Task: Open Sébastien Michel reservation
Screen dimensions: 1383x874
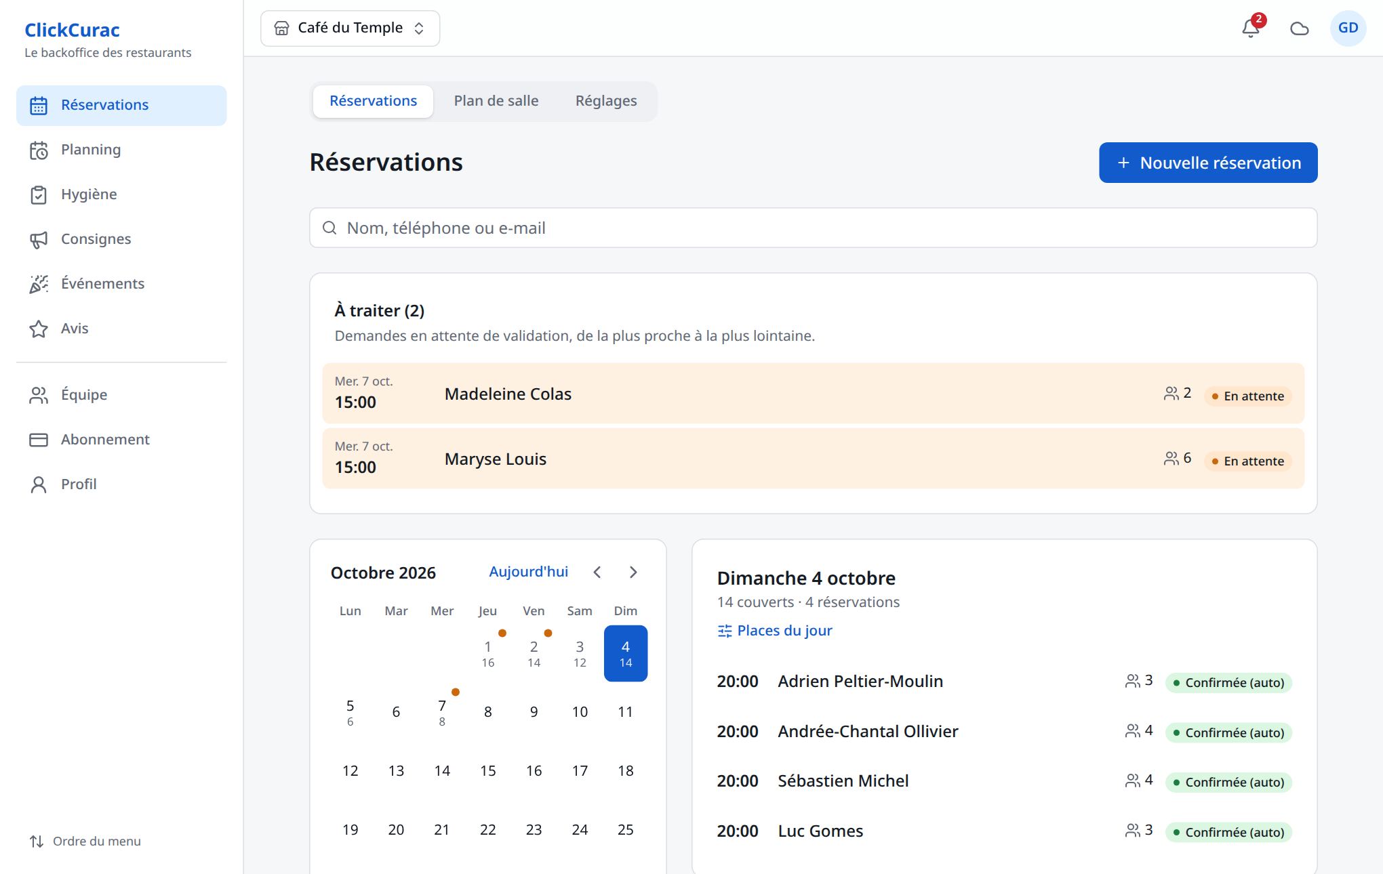Action: pyautogui.click(x=1004, y=781)
